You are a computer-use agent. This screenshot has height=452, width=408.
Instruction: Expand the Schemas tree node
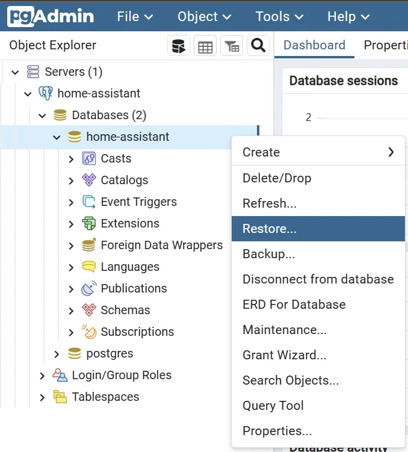tap(71, 311)
